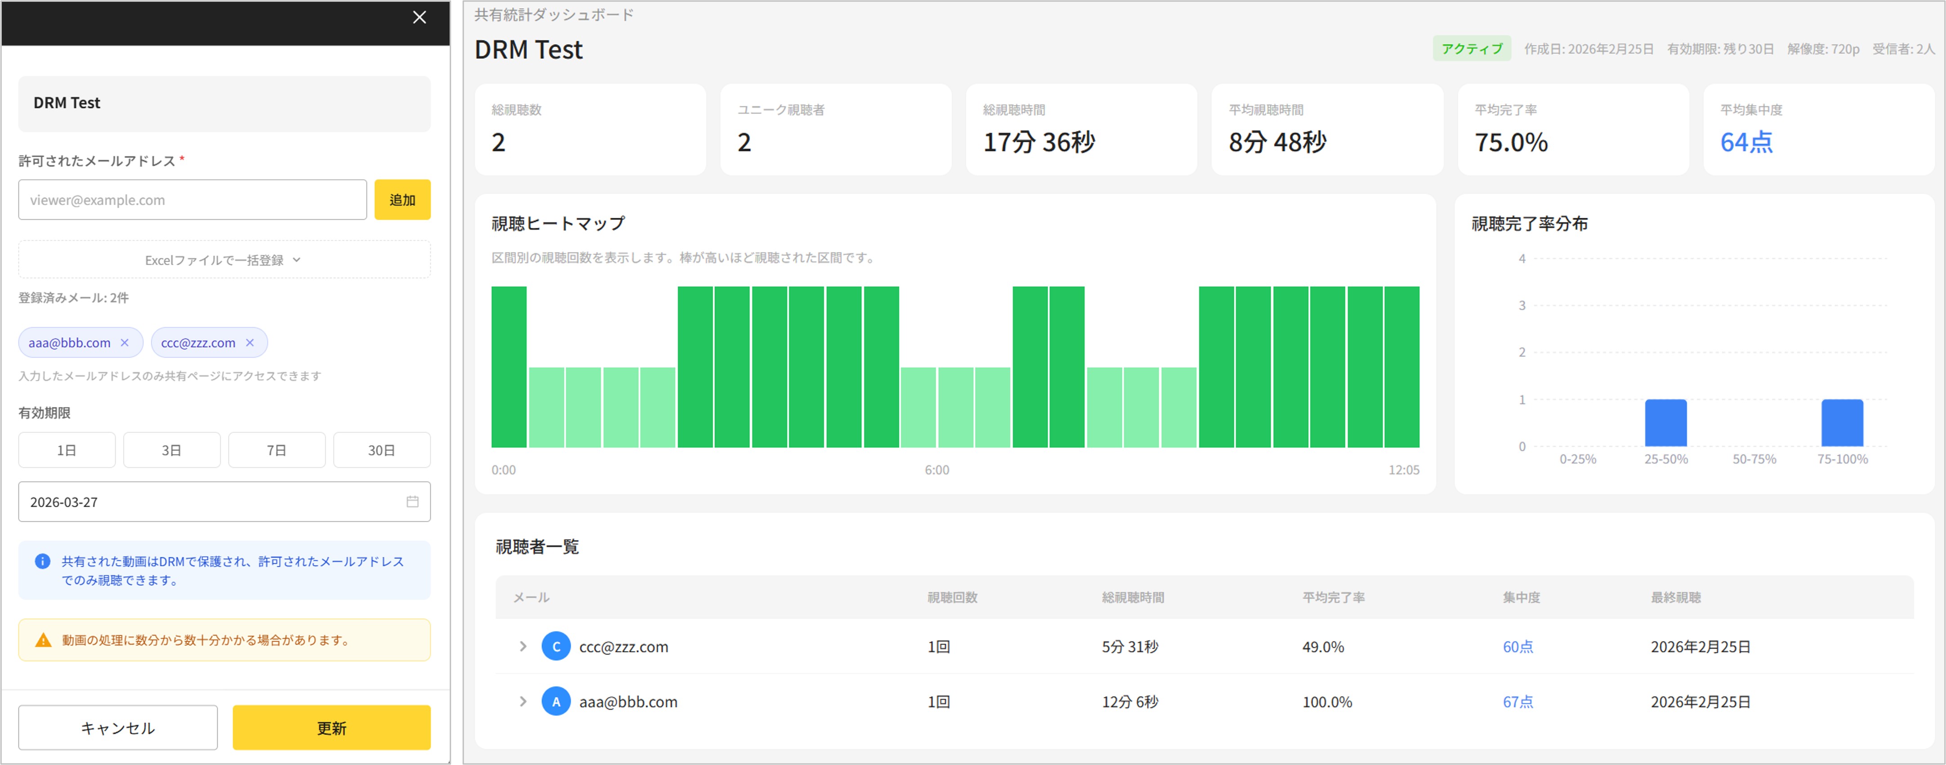Expand aaa@bbb.com viewer row
Screen dimensions: 1946x765
tap(523, 702)
